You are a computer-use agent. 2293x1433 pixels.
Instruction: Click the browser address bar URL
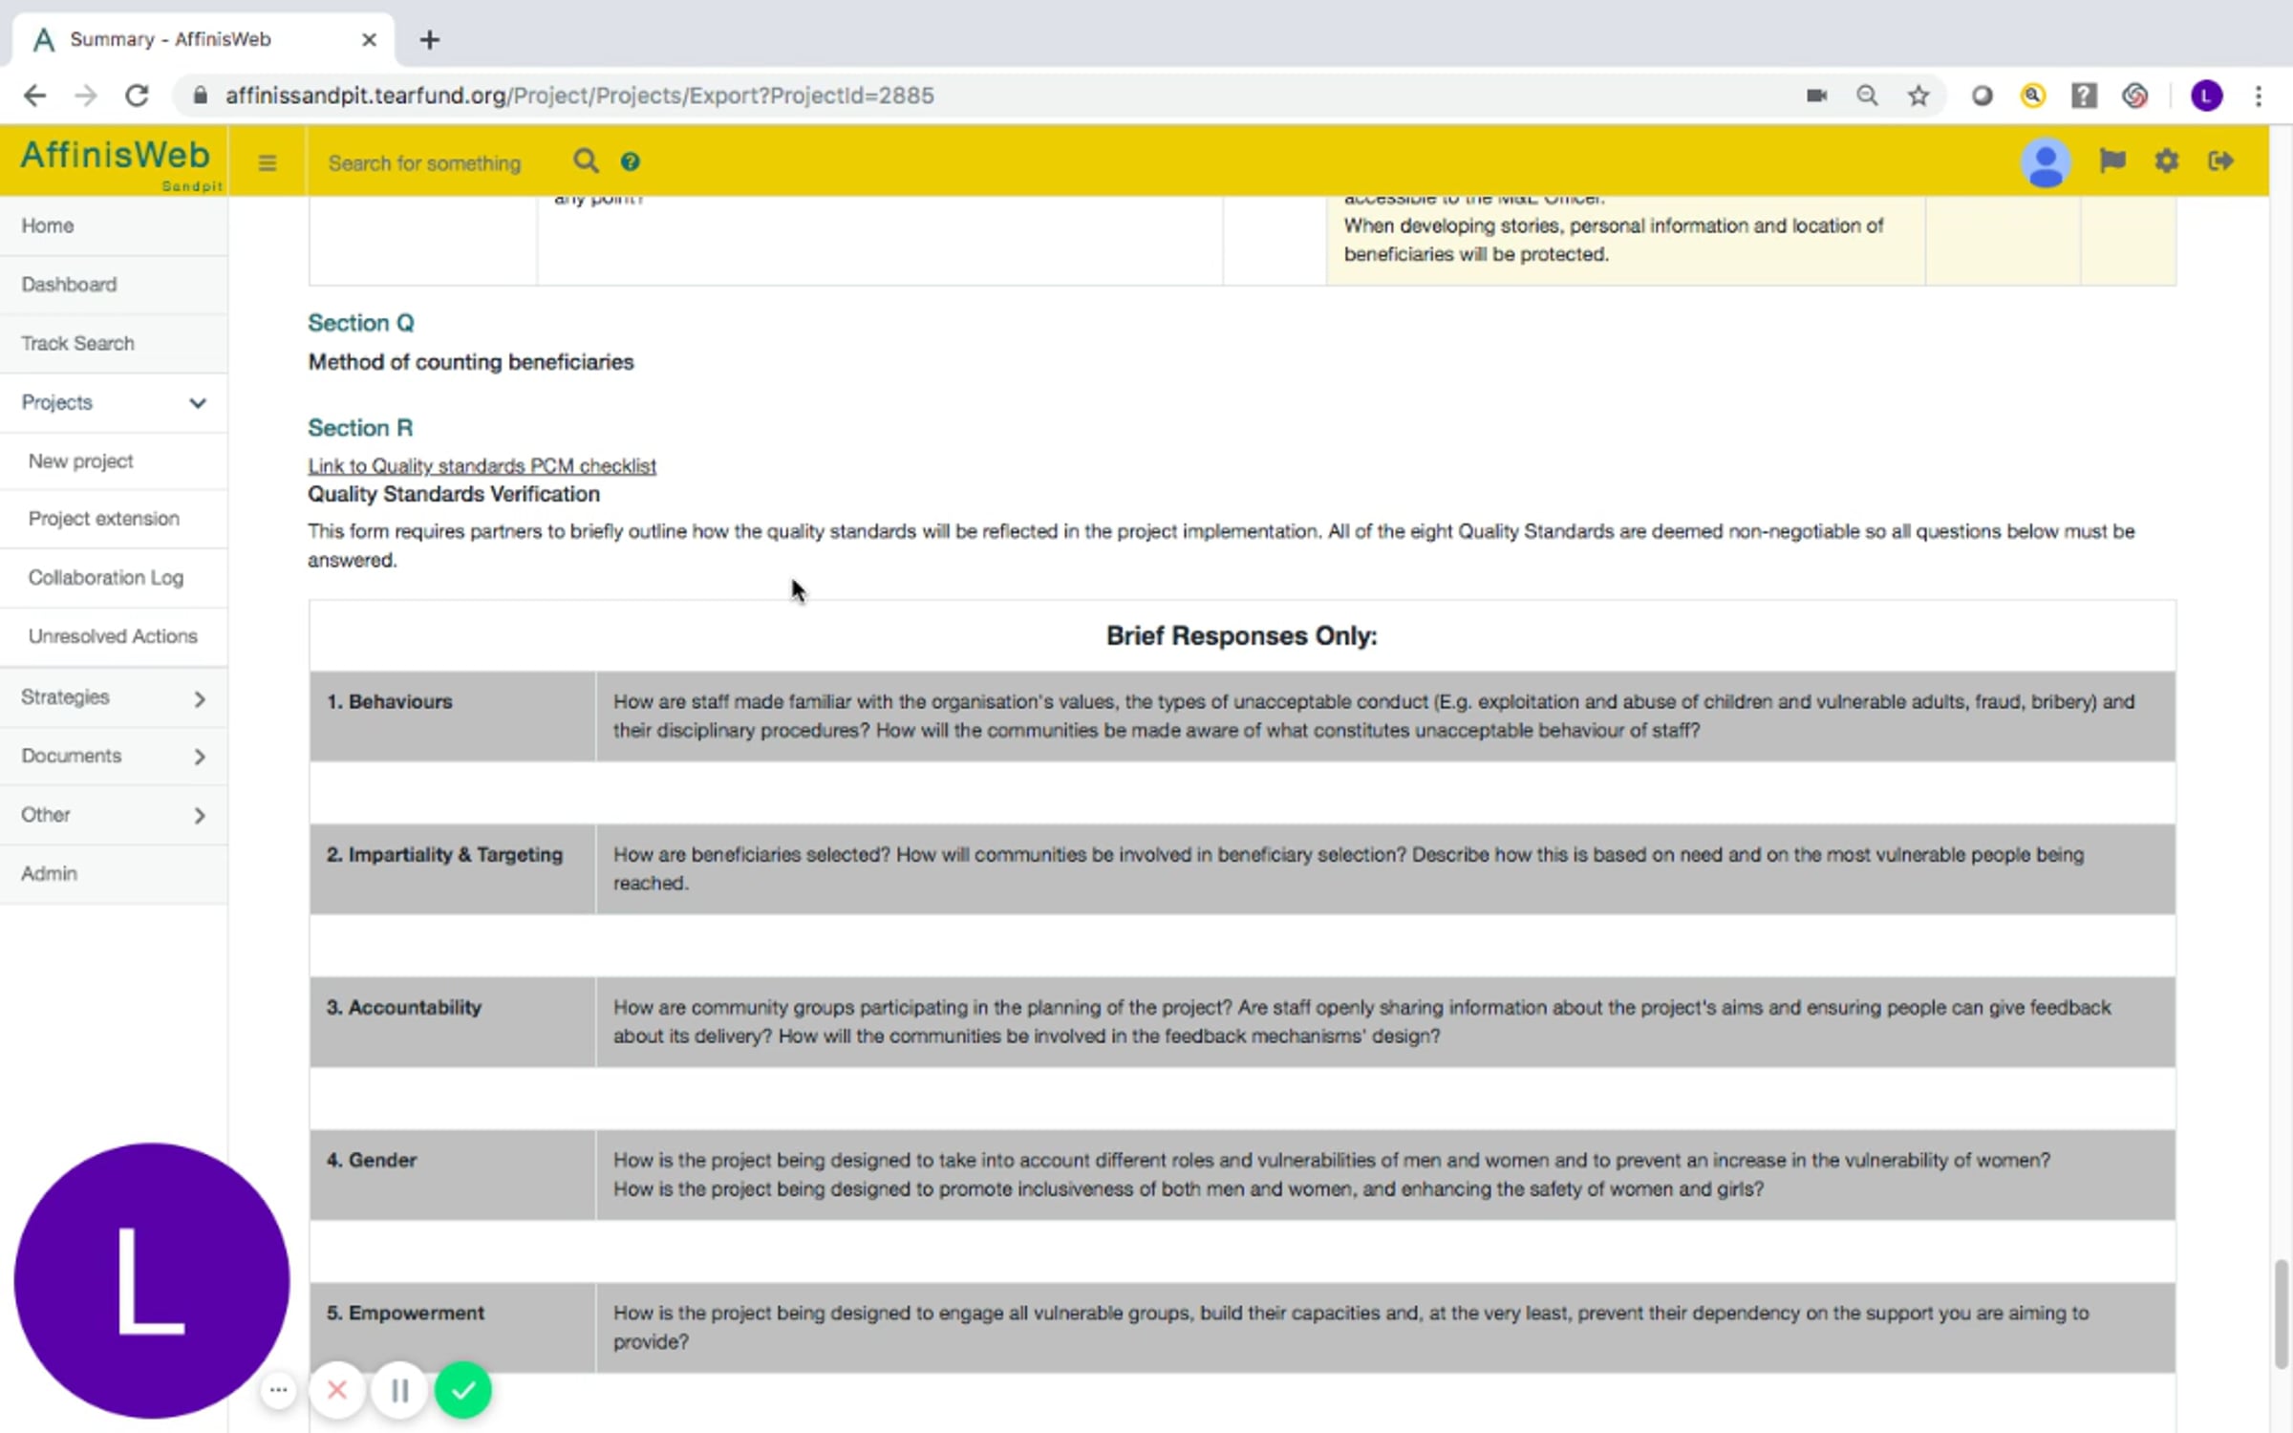[x=579, y=96]
